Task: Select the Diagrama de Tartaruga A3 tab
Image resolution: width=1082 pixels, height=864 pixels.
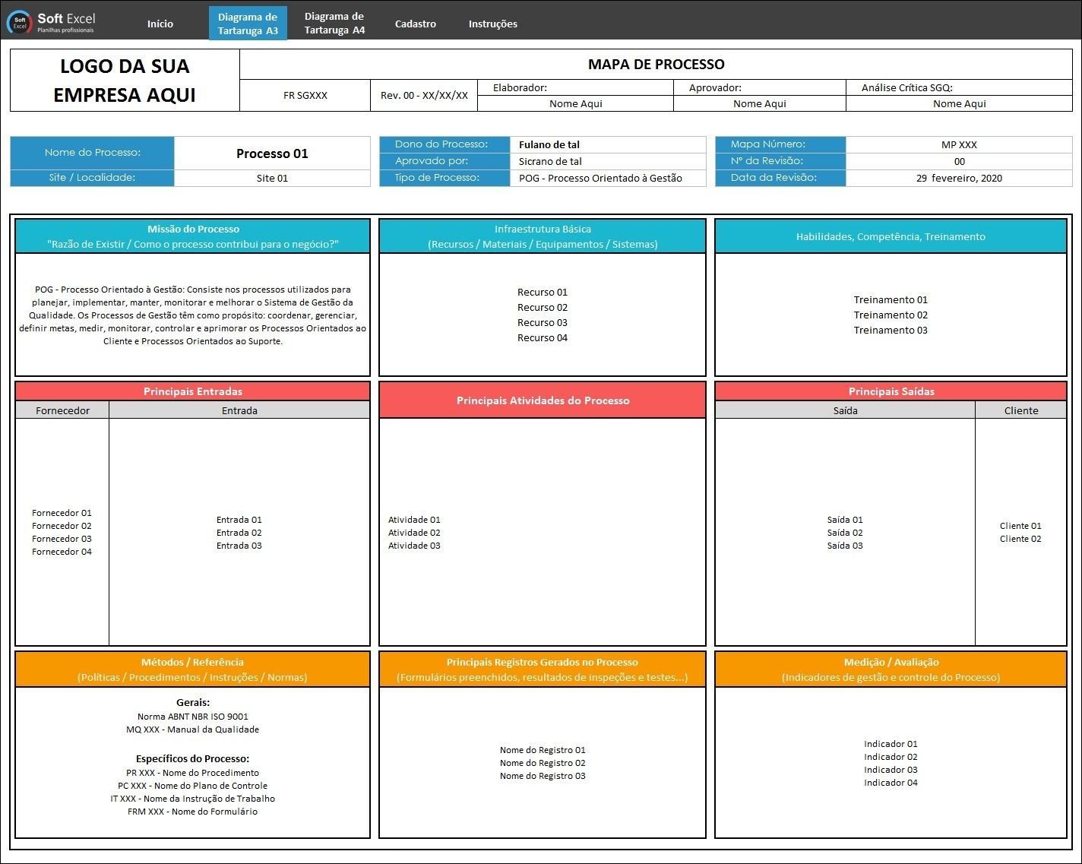Action: point(248,24)
